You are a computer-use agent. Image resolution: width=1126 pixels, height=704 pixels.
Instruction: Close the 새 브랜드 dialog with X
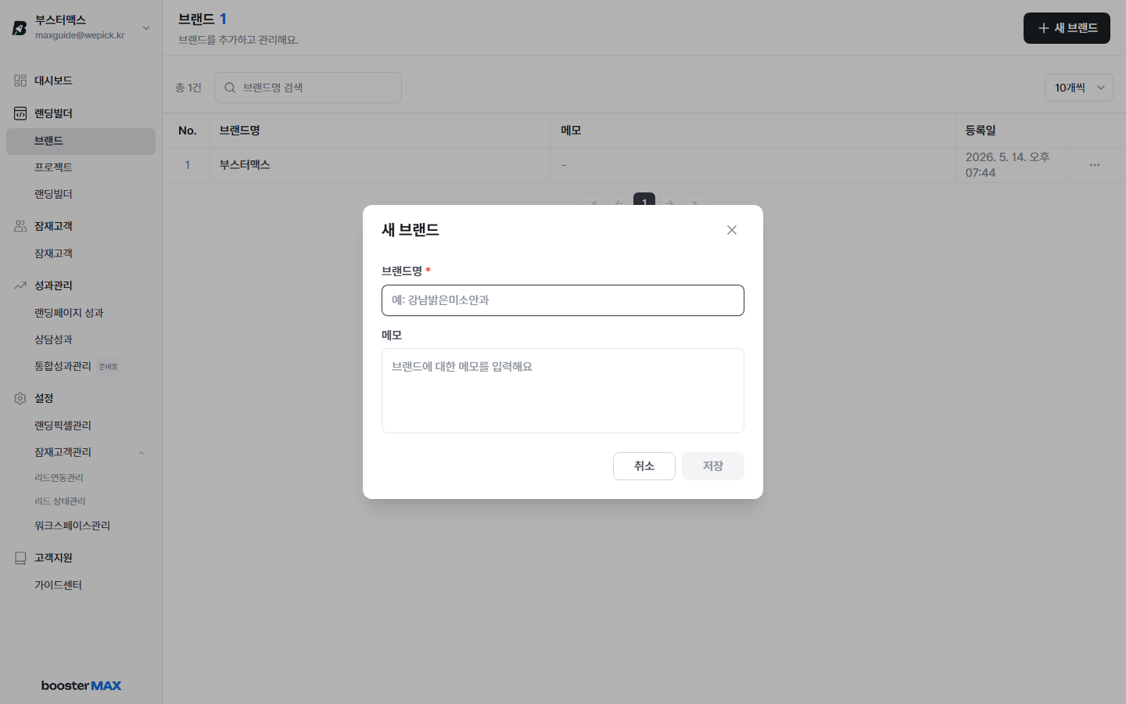tap(732, 230)
